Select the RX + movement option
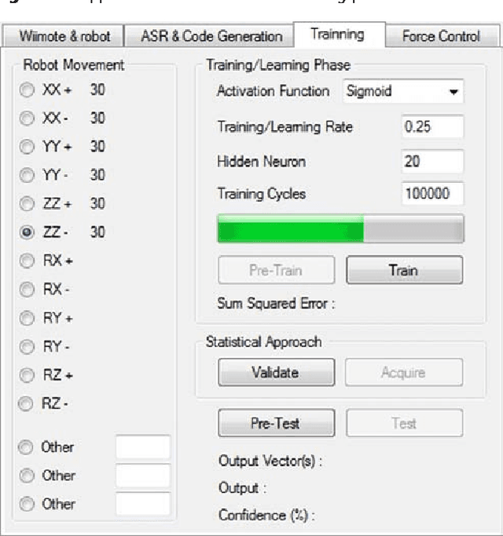503x536 pixels. (x=27, y=261)
